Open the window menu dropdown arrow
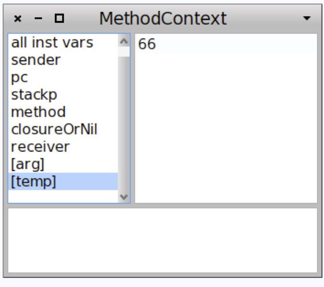The width and height of the screenshot is (324, 287). (x=307, y=19)
